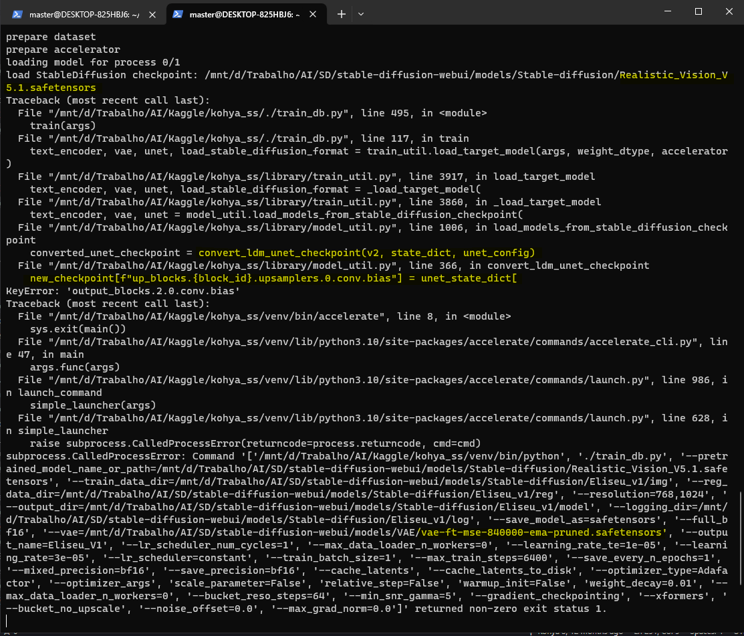Click the 'sys.exit(main())' line
The image size is (744, 636).
(x=78, y=329)
